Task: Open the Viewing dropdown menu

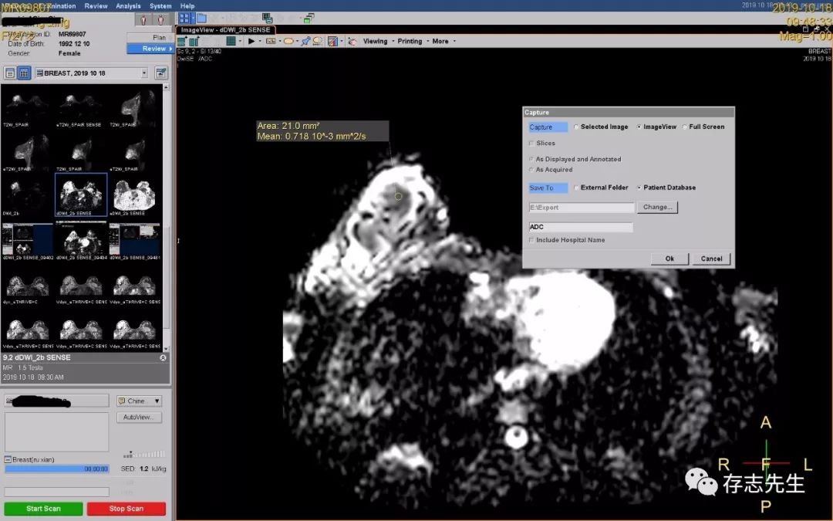Action: [376, 41]
